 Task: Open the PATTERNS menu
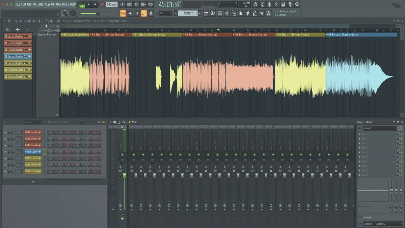38,4
